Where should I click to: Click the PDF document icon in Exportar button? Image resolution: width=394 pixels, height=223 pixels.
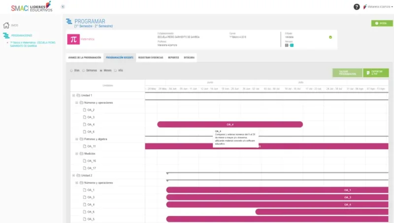(368, 73)
